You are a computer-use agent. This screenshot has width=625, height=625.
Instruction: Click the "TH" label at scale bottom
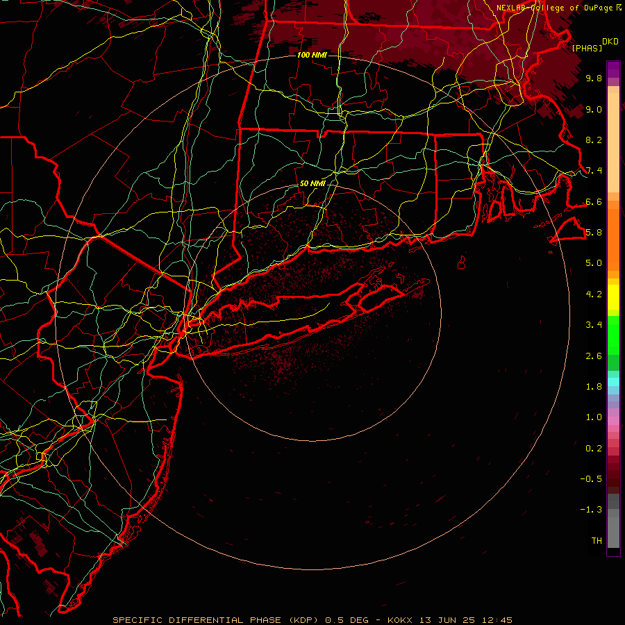[x=597, y=540]
